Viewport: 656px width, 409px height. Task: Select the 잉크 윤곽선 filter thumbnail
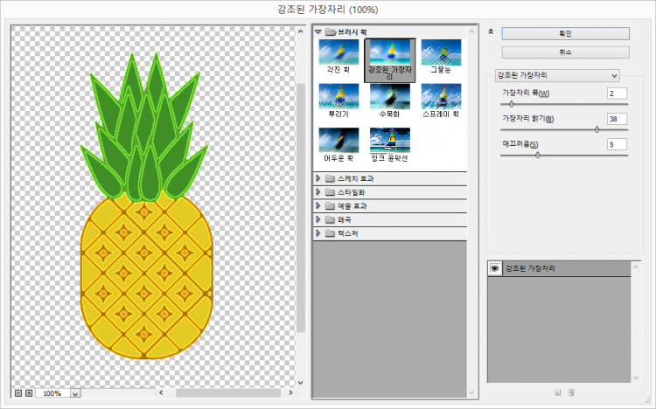pyautogui.click(x=390, y=141)
